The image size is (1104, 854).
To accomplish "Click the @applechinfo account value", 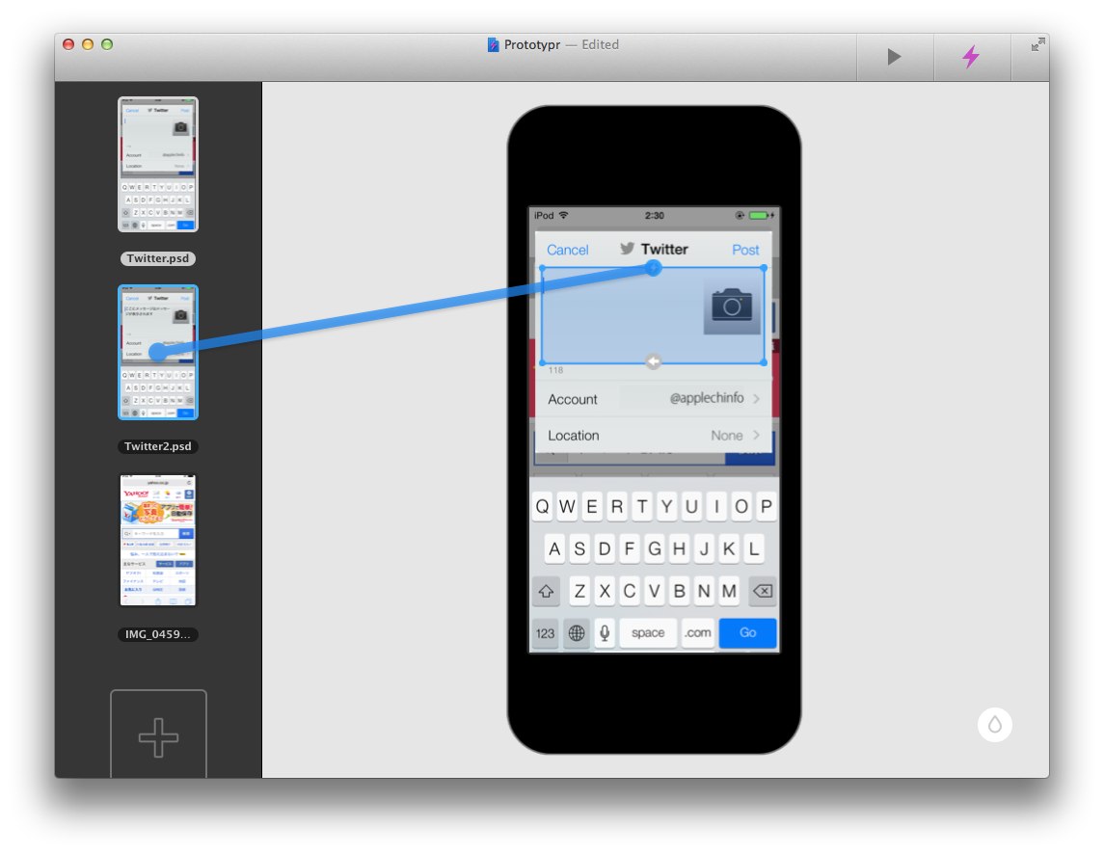I will (x=706, y=398).
